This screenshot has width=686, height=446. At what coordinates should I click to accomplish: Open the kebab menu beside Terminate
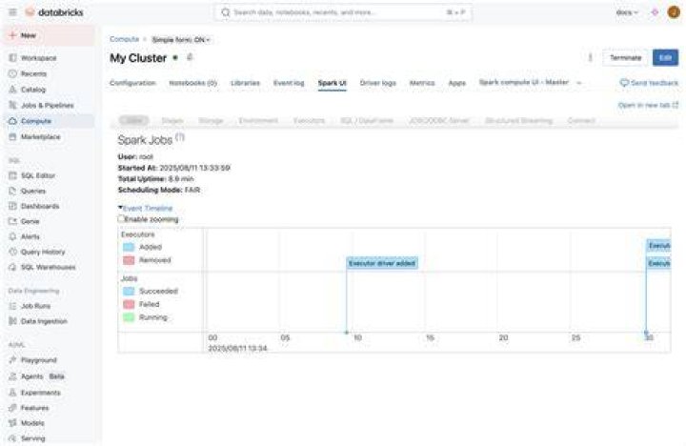point(590,57)
